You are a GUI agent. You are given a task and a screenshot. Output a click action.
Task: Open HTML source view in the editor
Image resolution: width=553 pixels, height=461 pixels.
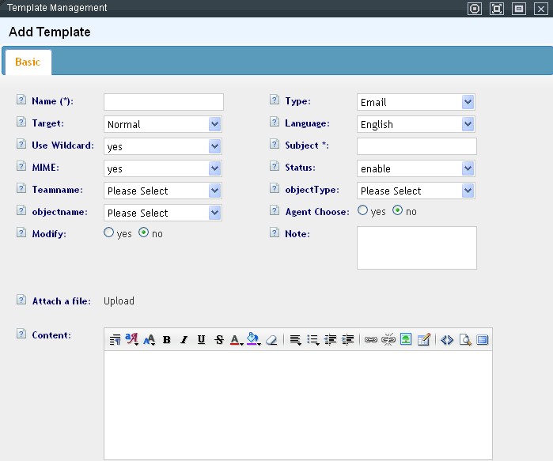pos(446,340)
